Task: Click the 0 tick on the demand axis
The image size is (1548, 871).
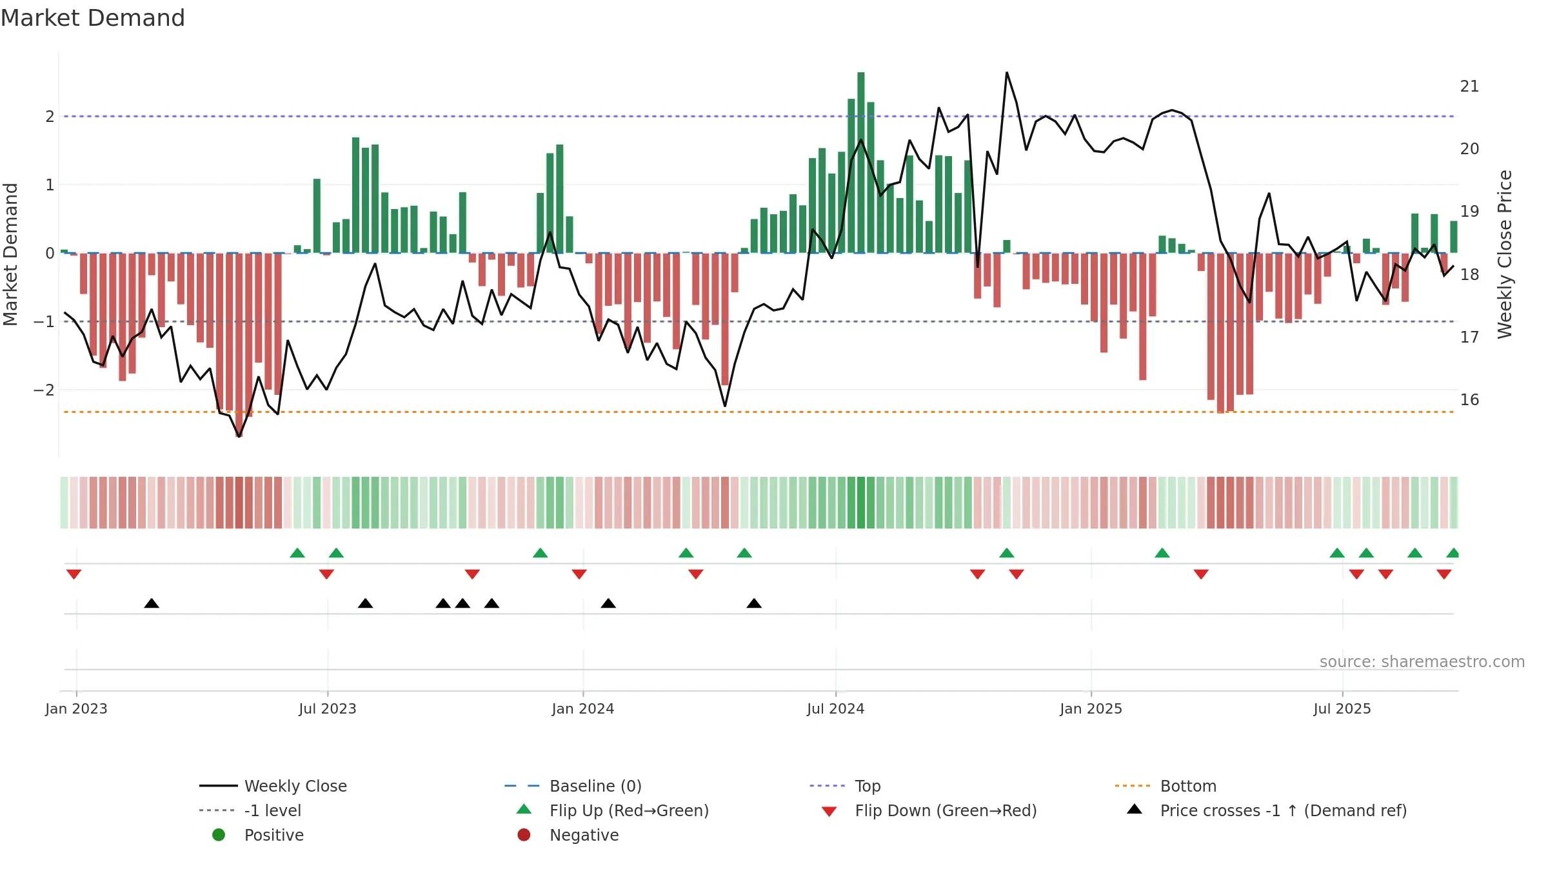Action: 50,253
